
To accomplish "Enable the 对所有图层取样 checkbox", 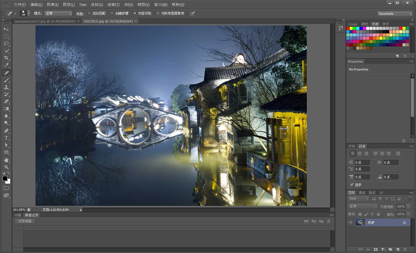I will point(158,13).
